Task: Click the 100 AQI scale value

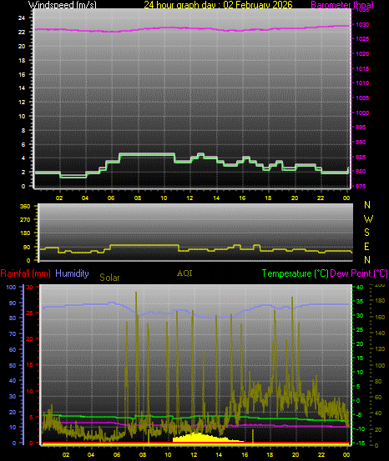Action: (380, 365)
